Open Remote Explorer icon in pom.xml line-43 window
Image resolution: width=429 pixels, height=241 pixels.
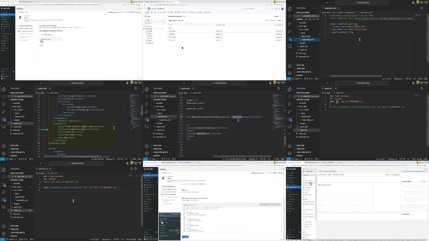click(x=4, y=126)
